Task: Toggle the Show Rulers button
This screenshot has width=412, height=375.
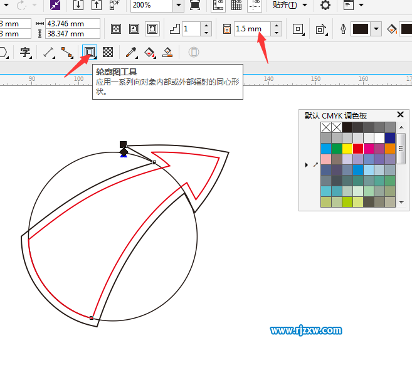Action: 218,5
